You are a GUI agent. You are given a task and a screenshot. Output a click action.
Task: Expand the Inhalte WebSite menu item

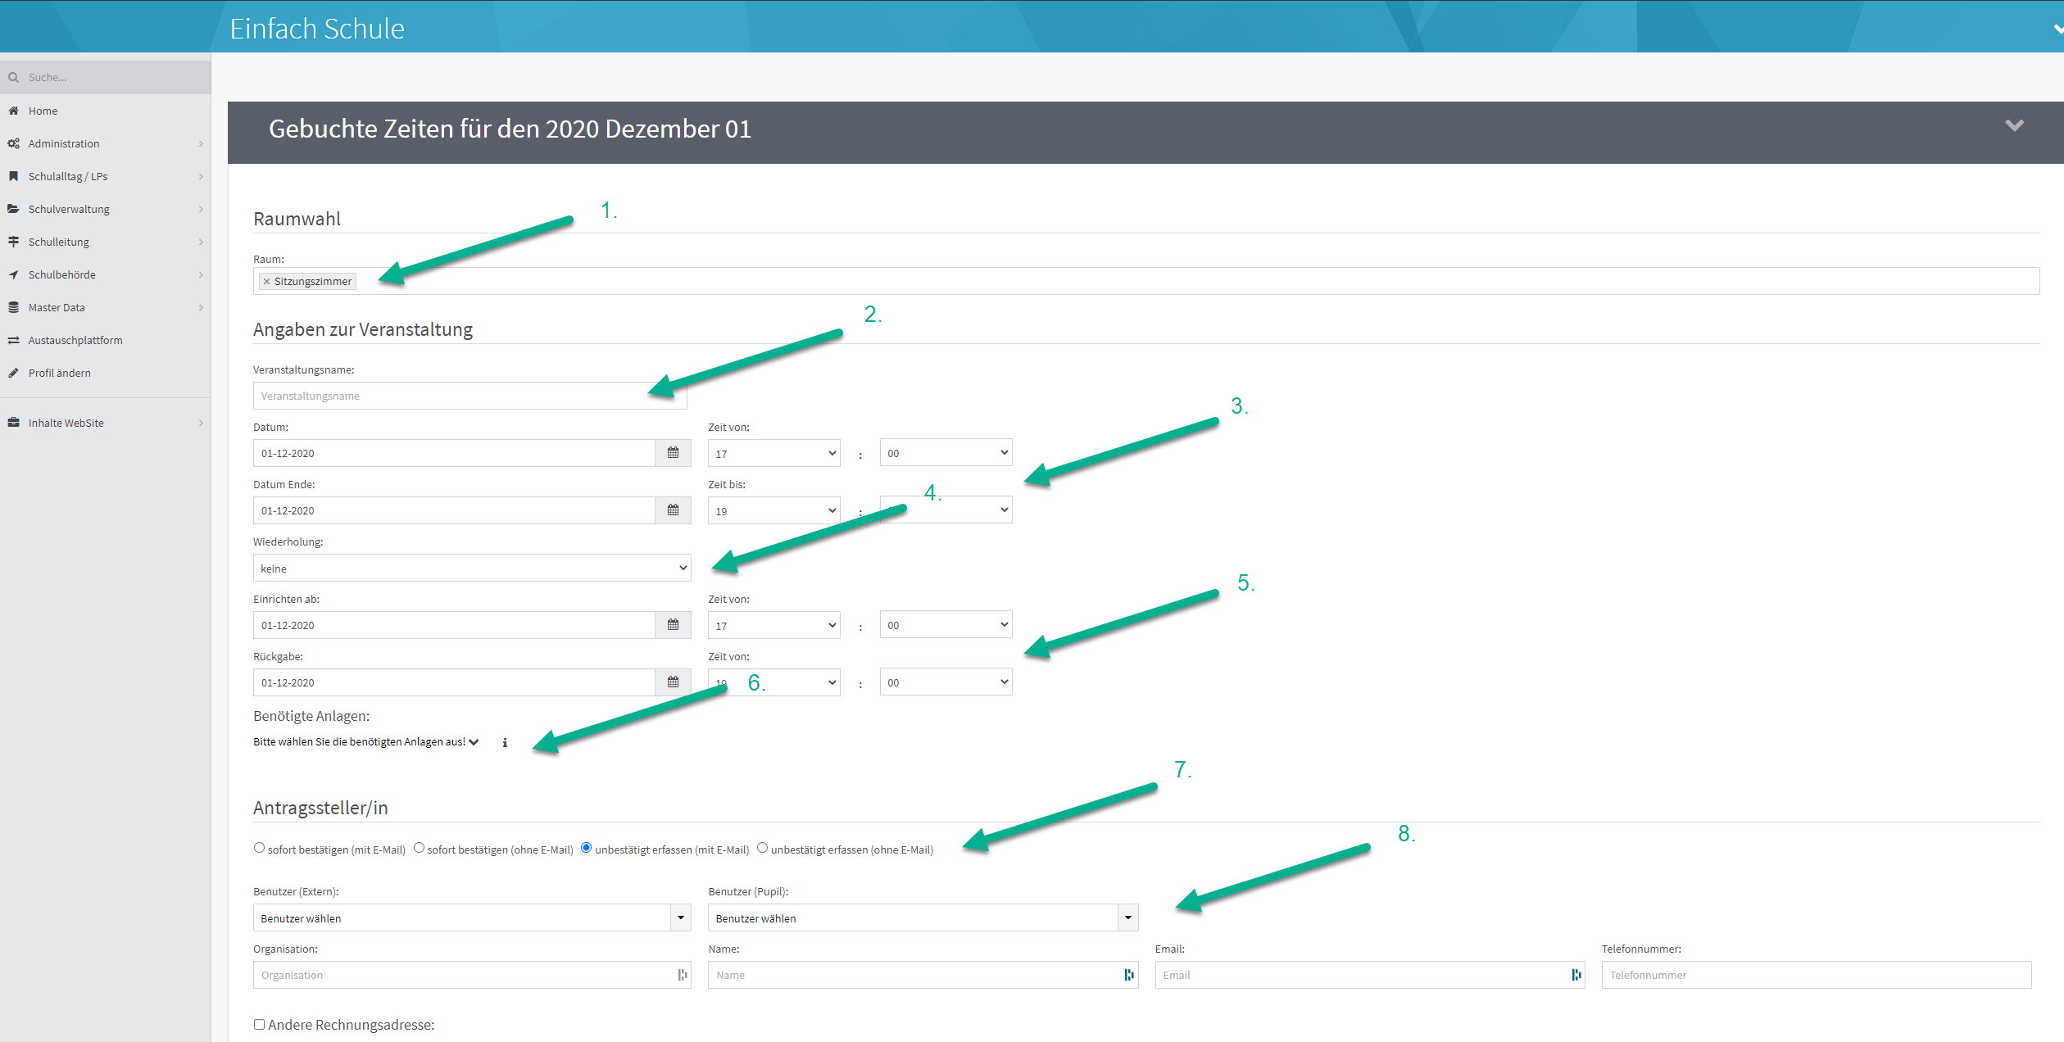click(105, 423)
